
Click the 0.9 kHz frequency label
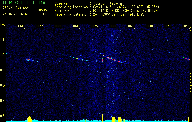tap(2, 70)
